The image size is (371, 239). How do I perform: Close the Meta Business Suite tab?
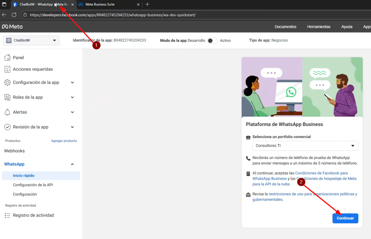pos(138,4)
